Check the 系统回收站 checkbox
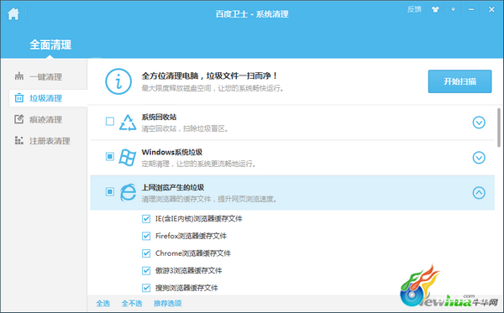This screenshot has height=313, width=504. (x=110, y=122)
